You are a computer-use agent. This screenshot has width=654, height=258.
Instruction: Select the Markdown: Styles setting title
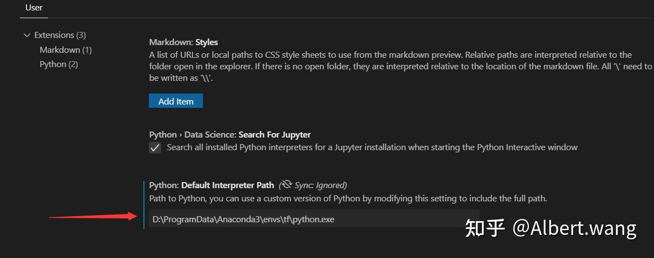pyautogui.click(x=183, y=42)
